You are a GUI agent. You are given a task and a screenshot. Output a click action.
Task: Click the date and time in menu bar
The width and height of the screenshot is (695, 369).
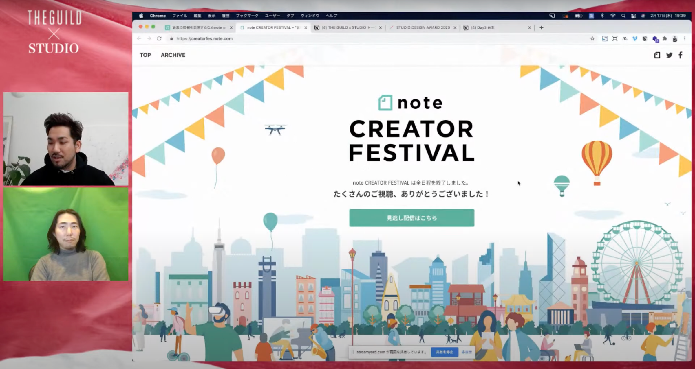tap(668, 16)
